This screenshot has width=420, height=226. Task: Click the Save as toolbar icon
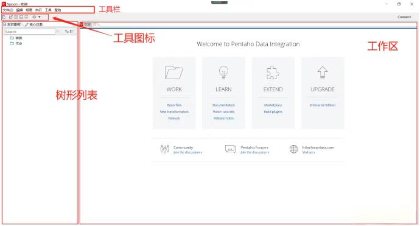coord(26,17)
